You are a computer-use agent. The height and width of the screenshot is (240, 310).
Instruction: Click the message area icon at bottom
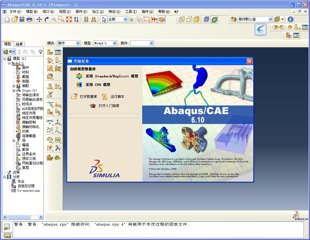click(x=7, y=227)
